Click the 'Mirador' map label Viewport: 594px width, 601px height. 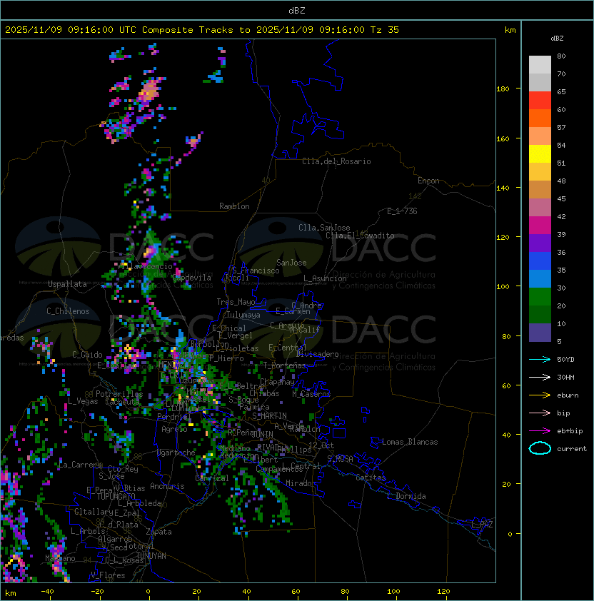pyautogui.click(x=301, y=483)
